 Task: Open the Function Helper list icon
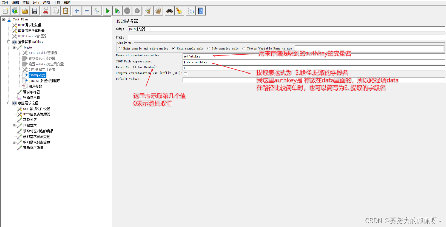[191, 11]
